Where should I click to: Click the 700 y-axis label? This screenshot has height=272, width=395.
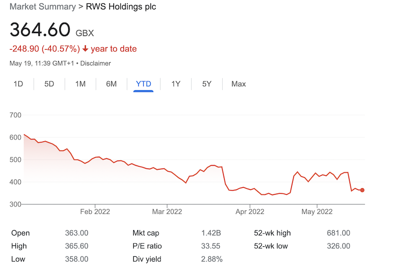pos(15,115)
